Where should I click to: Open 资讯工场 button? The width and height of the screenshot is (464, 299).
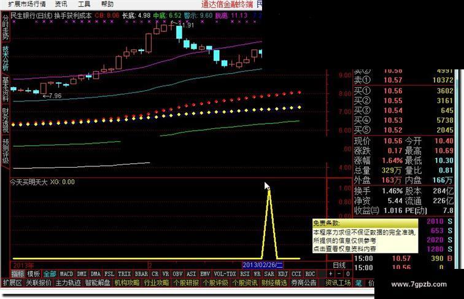(x=338, y=283)
